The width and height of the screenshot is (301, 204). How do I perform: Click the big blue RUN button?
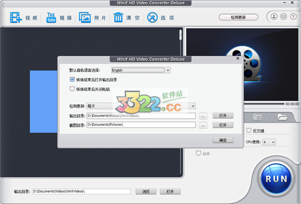(x=276, y=178)
